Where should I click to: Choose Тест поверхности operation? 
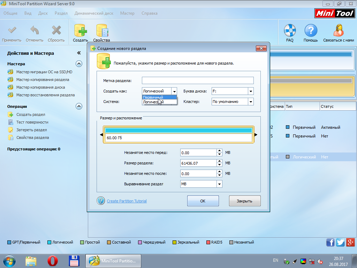point(32,122)
